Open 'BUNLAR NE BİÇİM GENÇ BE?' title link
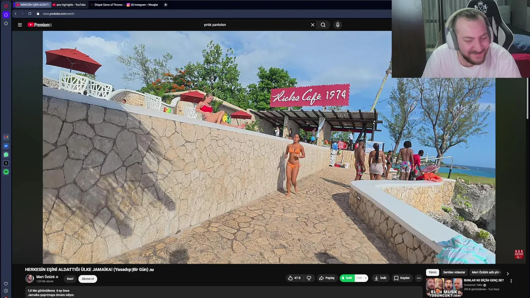Viewport: 530px width, 298px height. 484,280
